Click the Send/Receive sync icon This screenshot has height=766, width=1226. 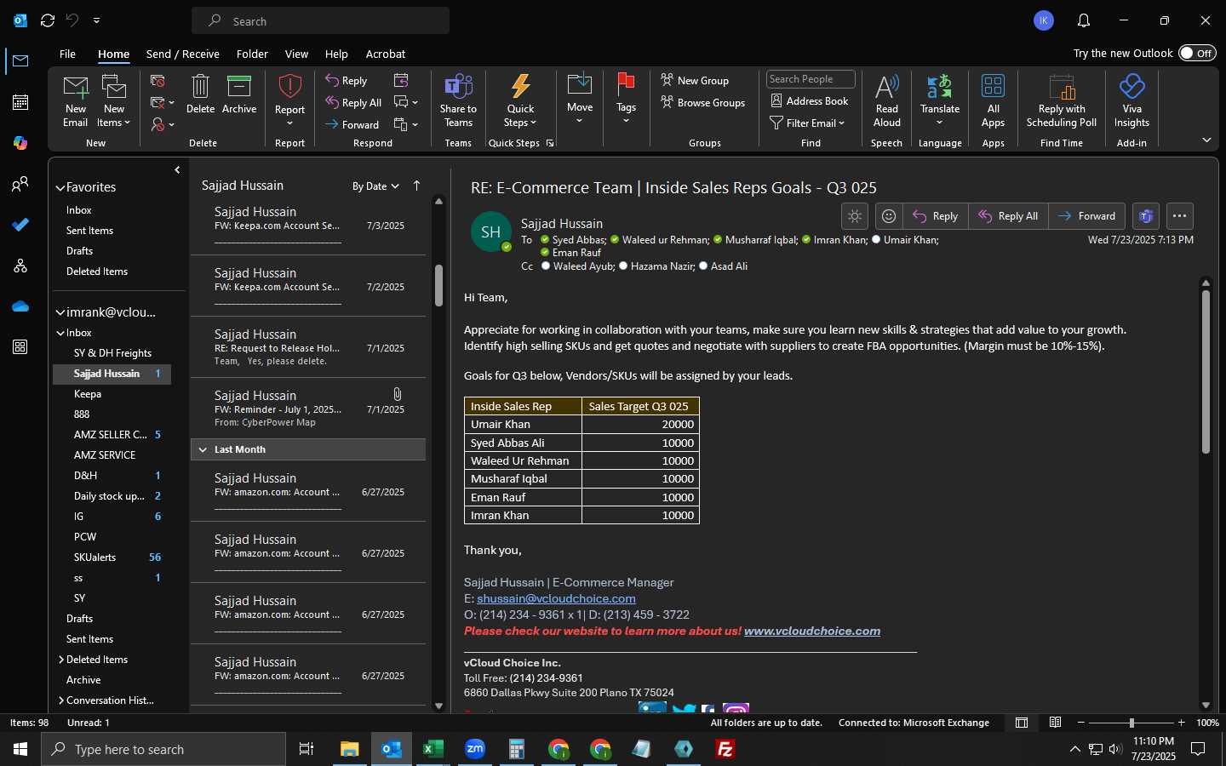tap(48, 20)
